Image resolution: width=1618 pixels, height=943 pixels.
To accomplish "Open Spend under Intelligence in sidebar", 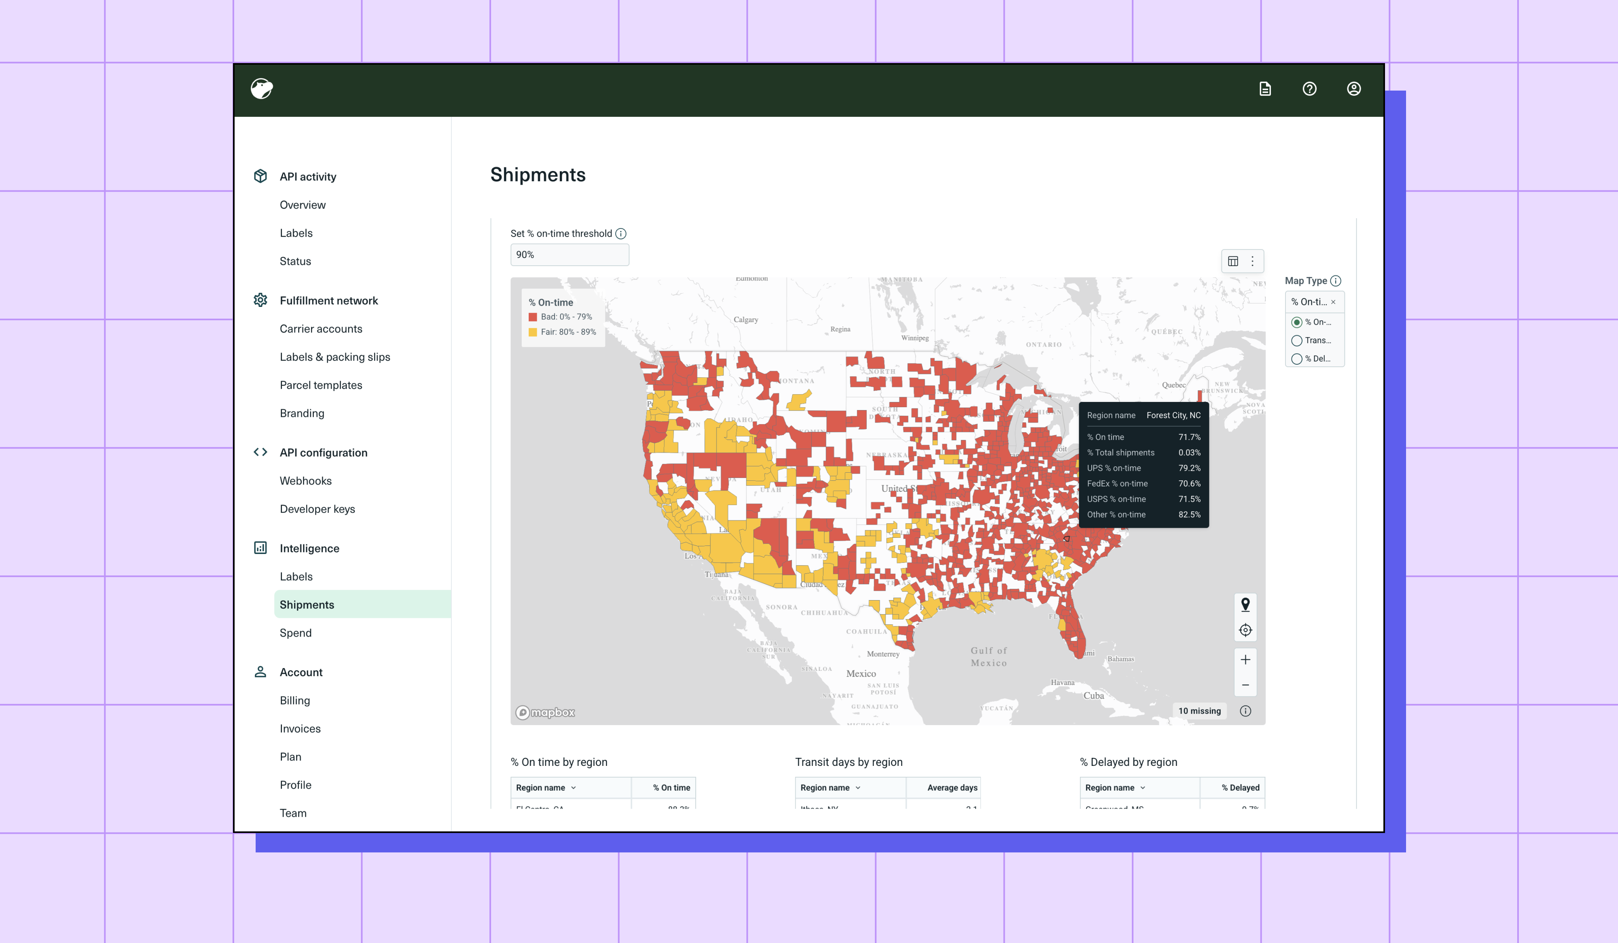I will pos(295,633).
